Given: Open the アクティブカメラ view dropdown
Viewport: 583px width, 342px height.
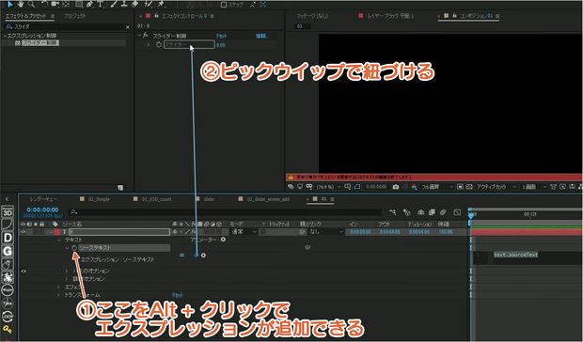Looking at the screenshot, I should 496,187.
